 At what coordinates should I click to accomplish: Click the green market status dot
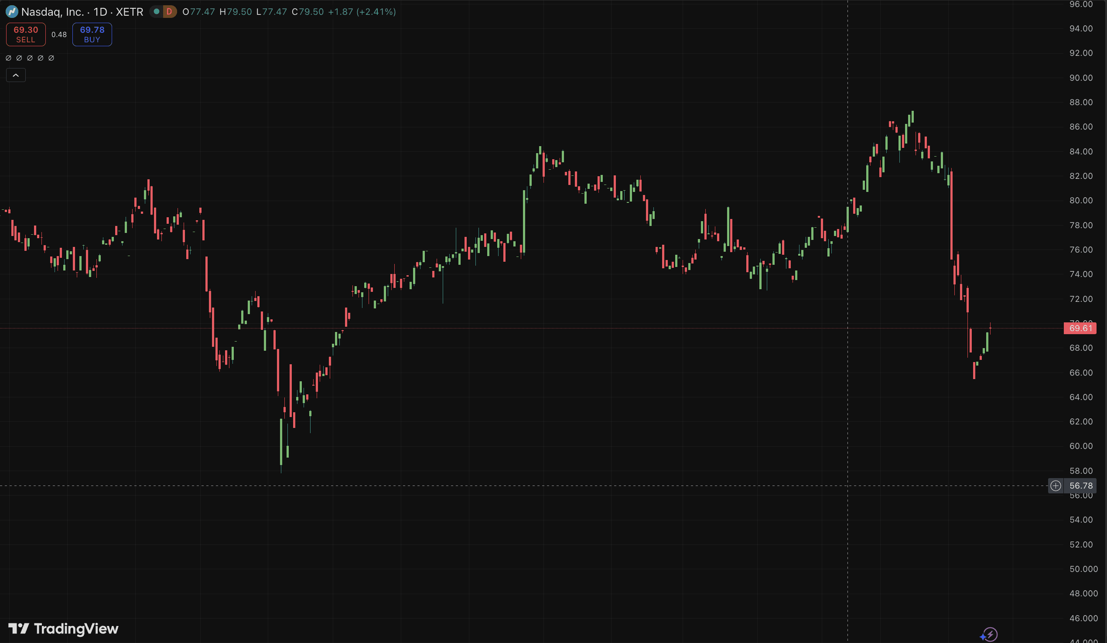pyautogui.click(x=157, y=12)
